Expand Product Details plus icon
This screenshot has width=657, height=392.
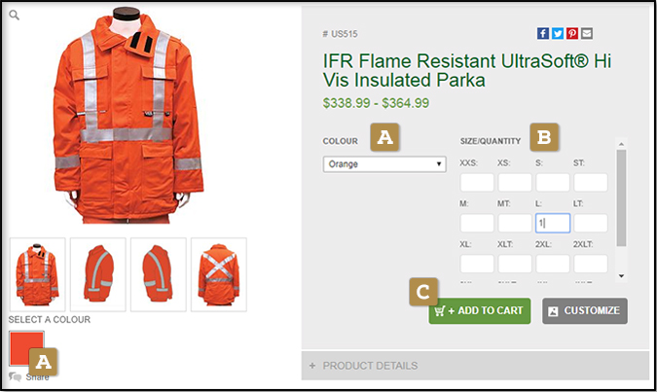pos(312,366)
